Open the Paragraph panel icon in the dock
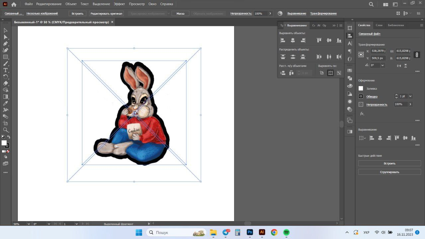The height and width of the screenshot is (239, 425). tap(350, 51)
